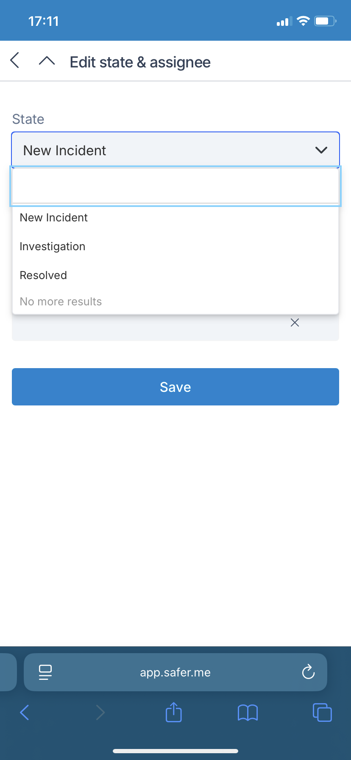Reload the app.safer.me page
This screenshot has width=351, height=760.
tap(308, 672)
